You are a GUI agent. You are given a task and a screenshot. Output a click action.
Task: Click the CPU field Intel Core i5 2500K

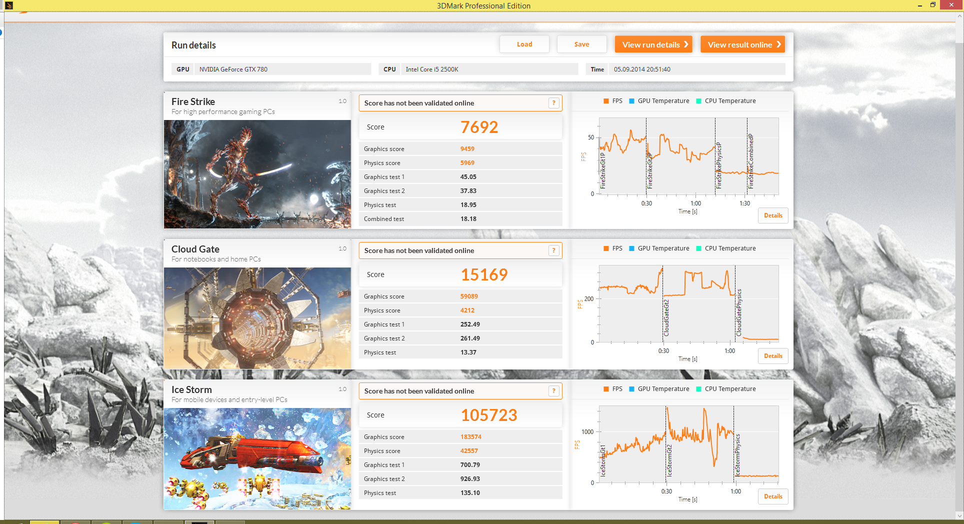[x=489, y=69]
